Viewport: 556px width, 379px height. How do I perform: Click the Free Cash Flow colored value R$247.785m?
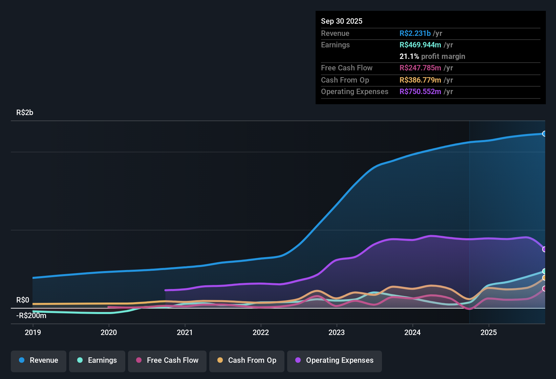(x=421, y=68)
